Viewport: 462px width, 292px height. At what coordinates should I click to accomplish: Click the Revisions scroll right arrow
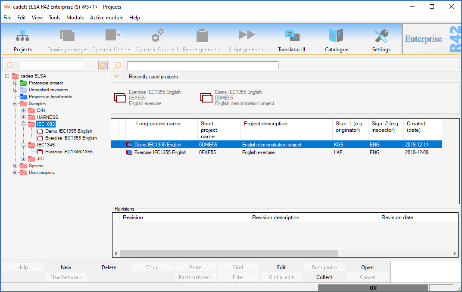pyautogui.click(x=455, y=253)
